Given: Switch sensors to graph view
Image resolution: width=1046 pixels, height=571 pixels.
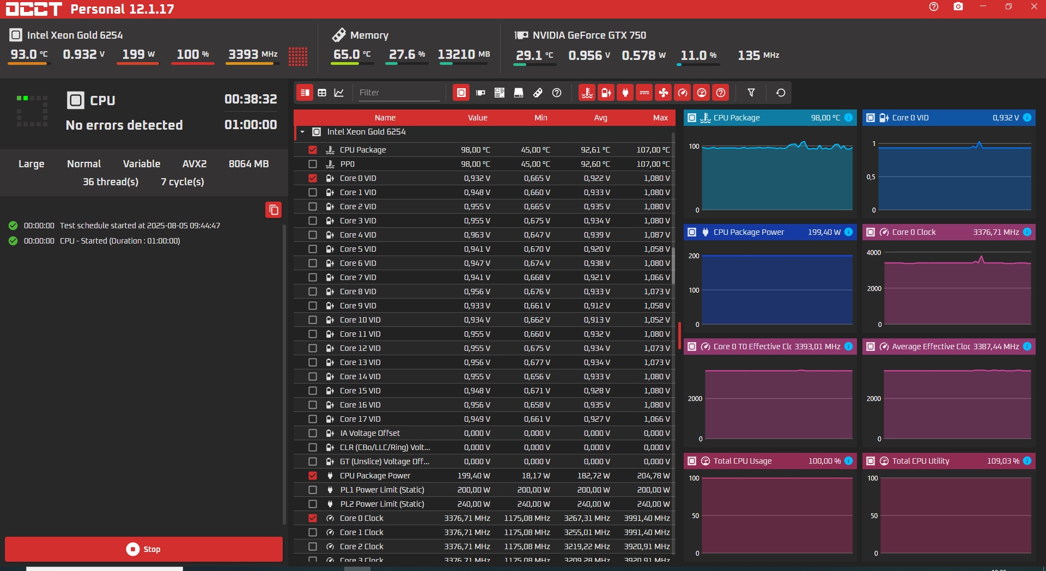Looking at the screenshot, I should (339, 93).
